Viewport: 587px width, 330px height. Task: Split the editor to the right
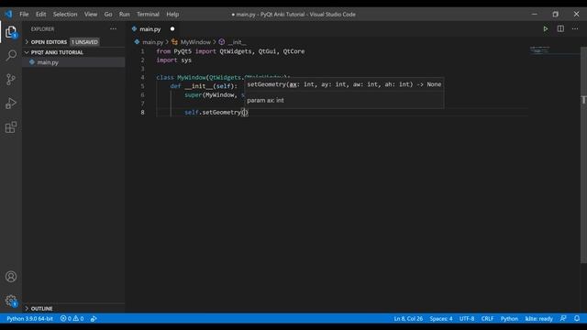click(560, 28)
